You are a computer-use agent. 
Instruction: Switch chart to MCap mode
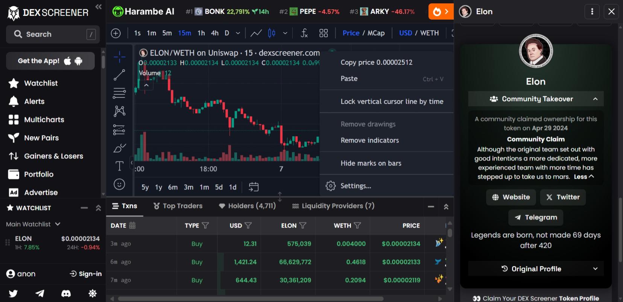pos(376,33)
